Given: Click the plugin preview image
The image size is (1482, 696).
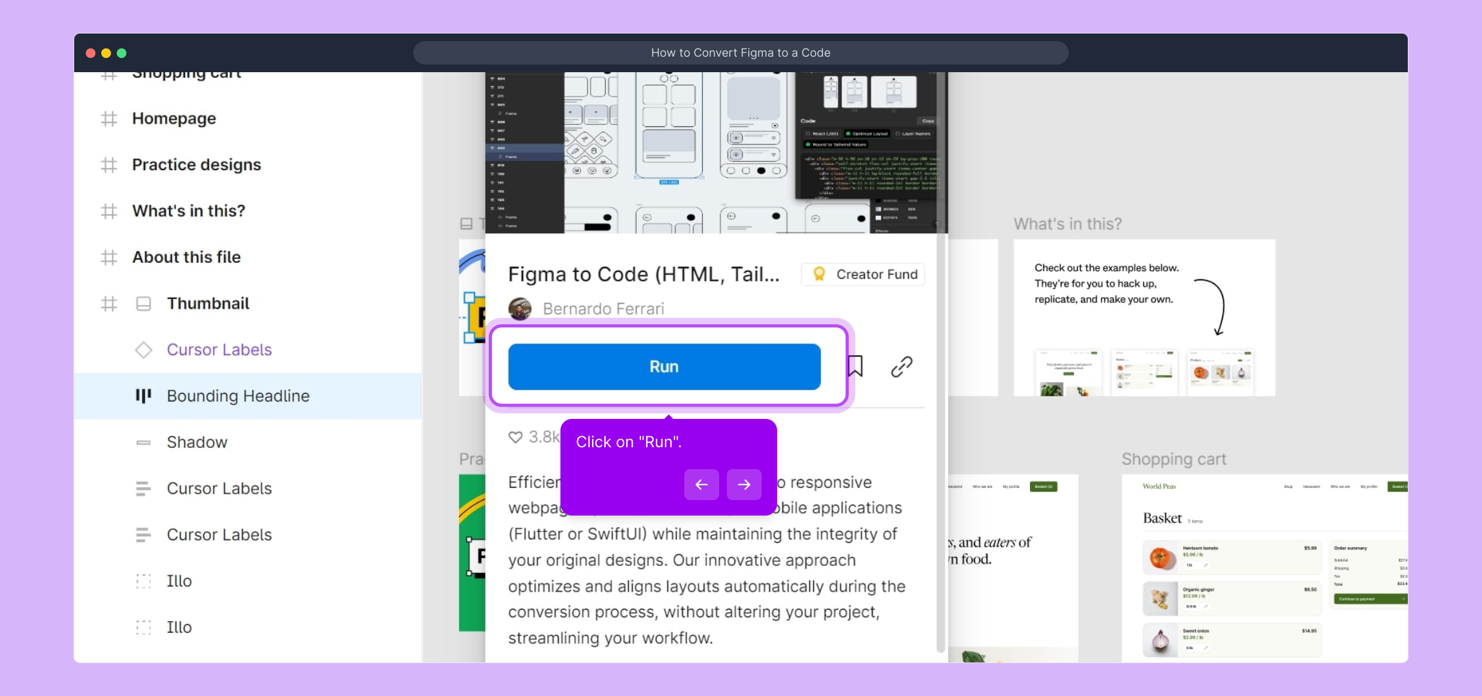Looking at the screenshot, I should point(716,152).
